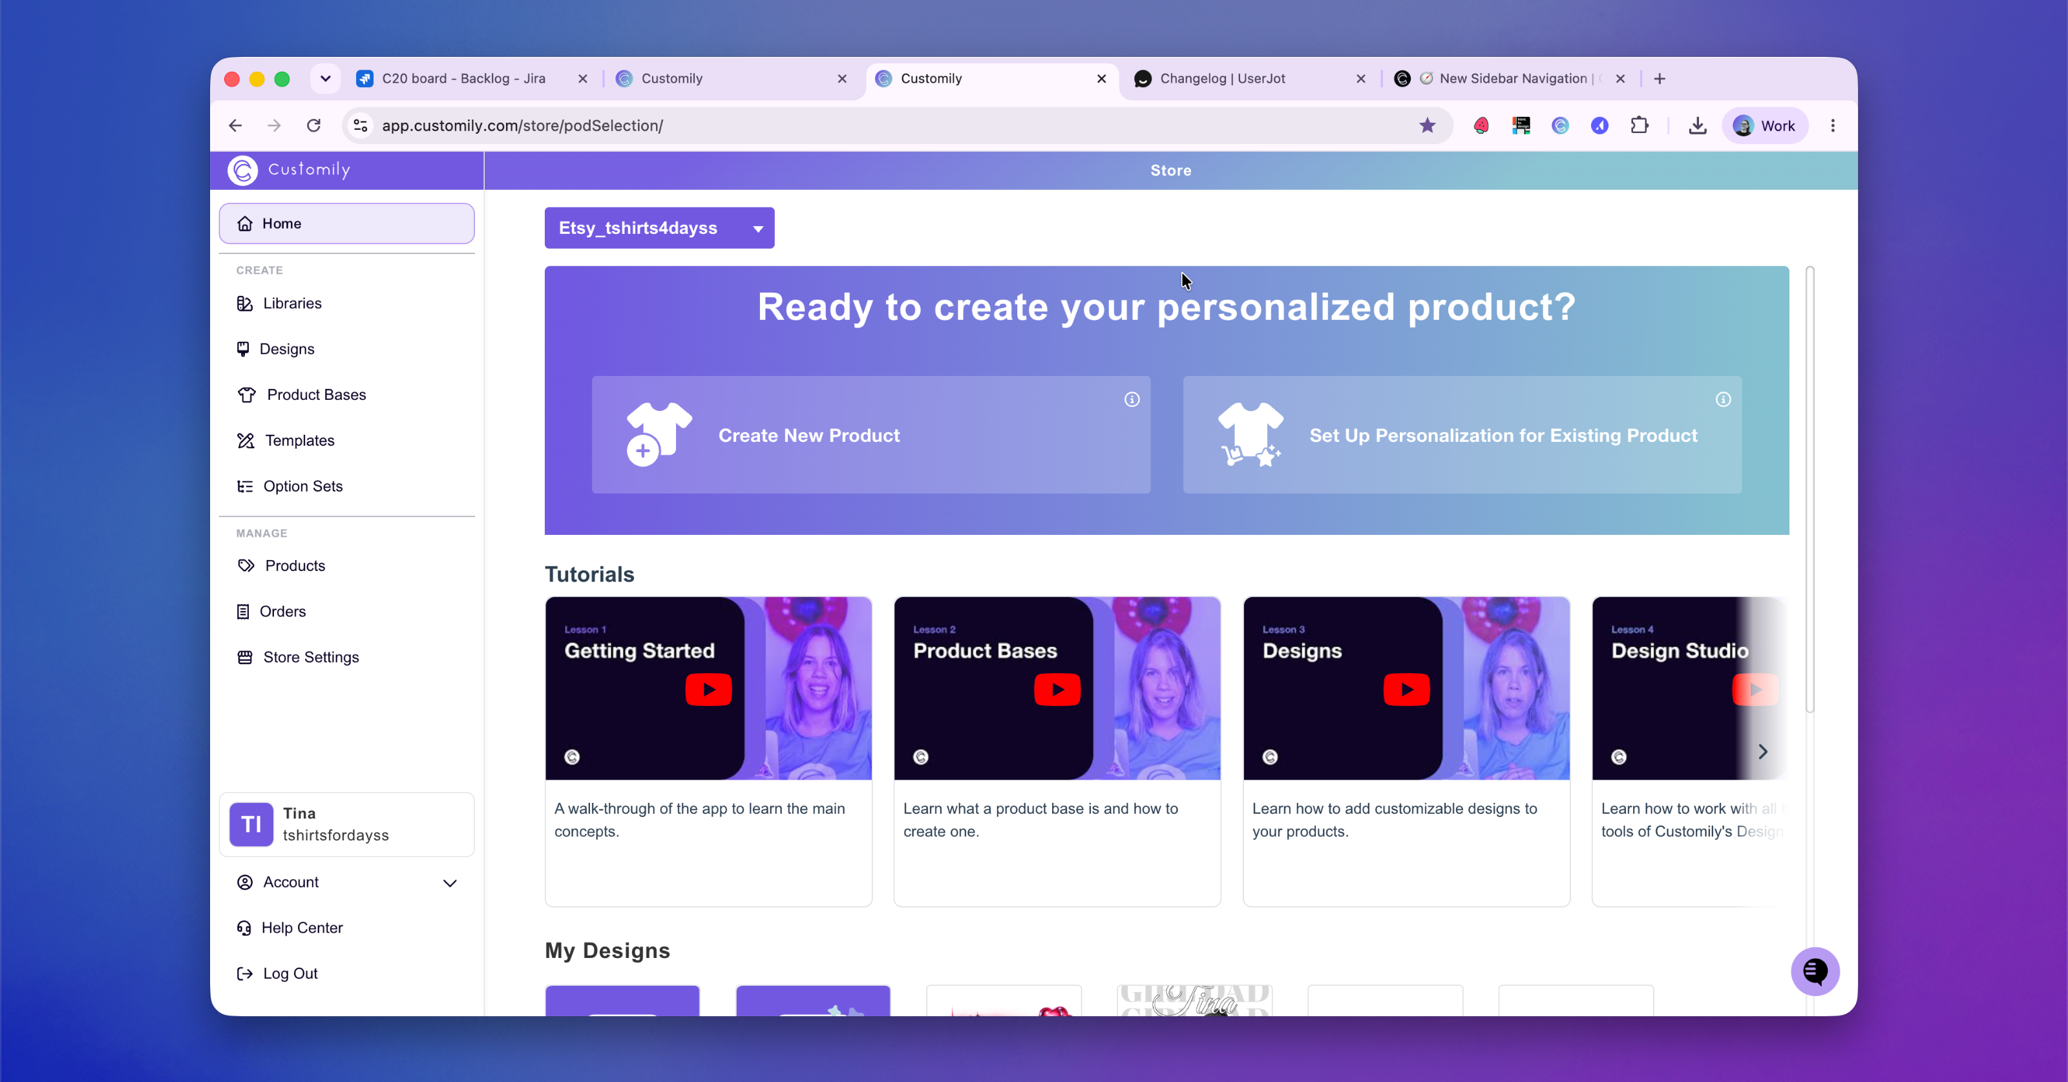Close the C20 board Jira tab

coord(583,79)
